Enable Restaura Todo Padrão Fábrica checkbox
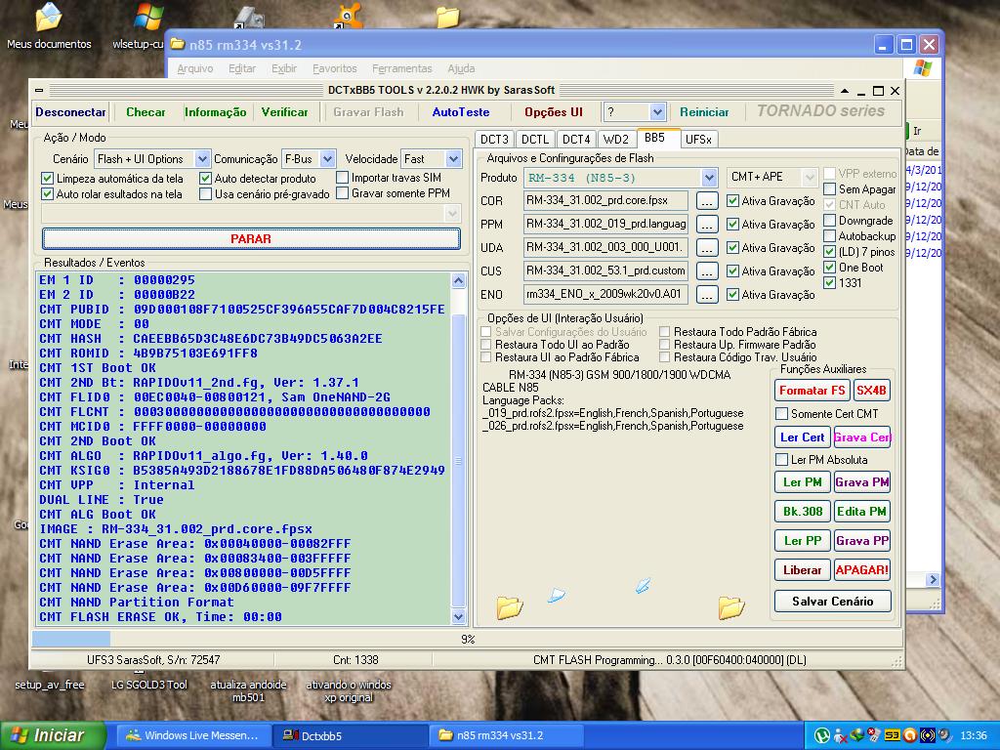The width and height of the screenshot is (1000, 750). tap(664, 332)
